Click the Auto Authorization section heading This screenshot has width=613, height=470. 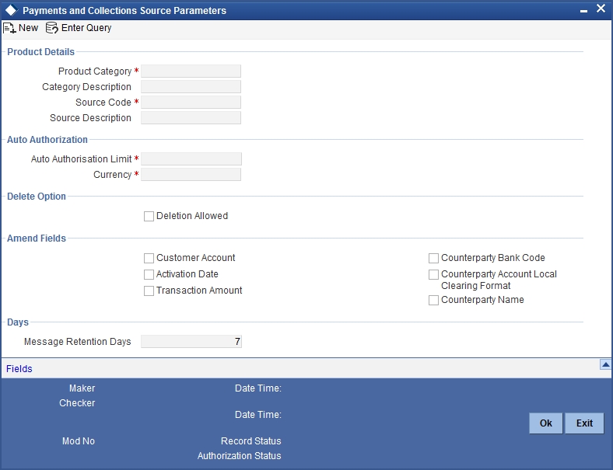(47, 140)
